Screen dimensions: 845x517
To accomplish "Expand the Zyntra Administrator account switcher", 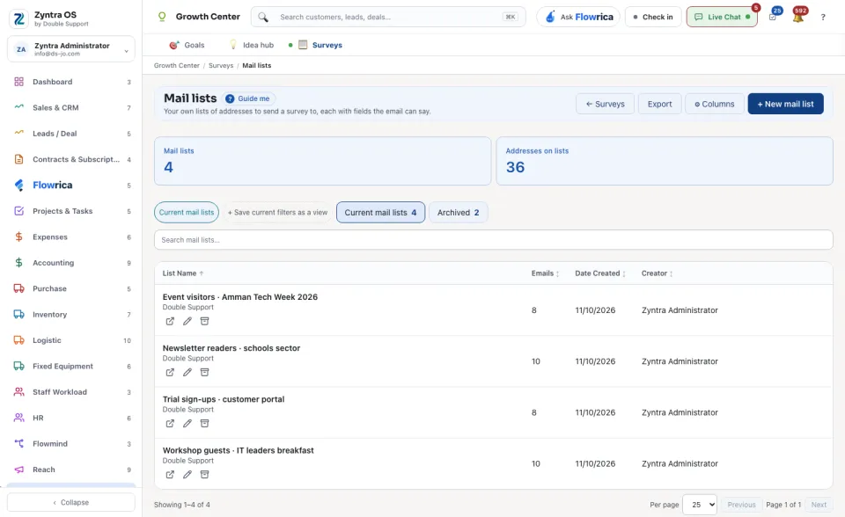I will click(71, 49).
